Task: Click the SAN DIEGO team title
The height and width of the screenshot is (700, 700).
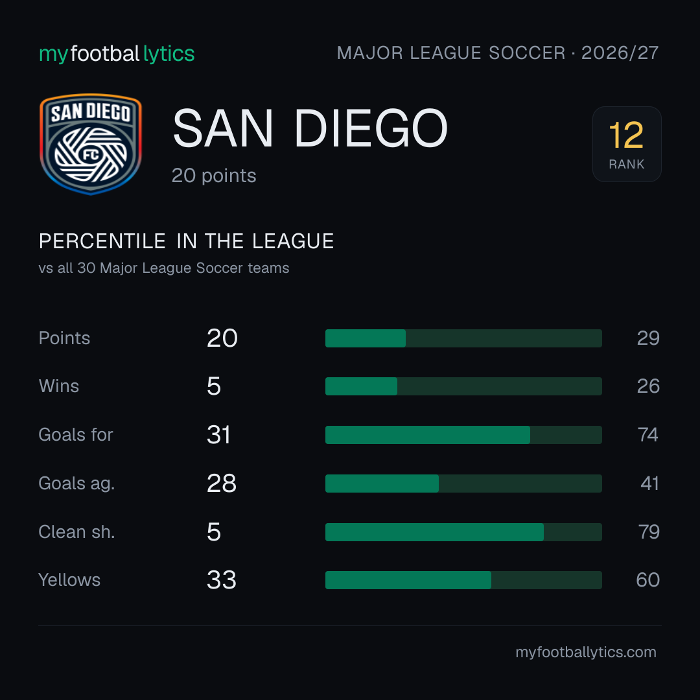Action: pos(310,128)
